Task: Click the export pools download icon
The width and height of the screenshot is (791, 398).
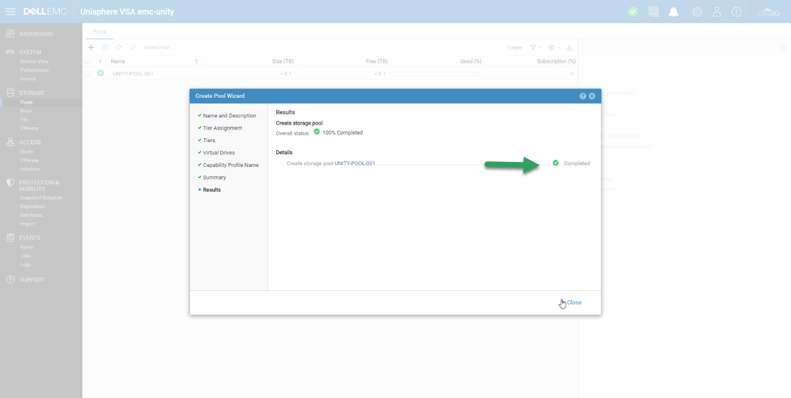Action: pyautogui.click(x=569, y=48)
